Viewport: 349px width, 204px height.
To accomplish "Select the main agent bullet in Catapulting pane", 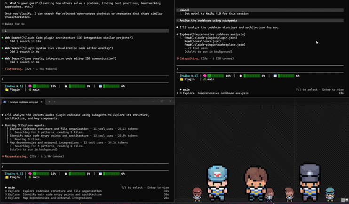I will (181, 90).
